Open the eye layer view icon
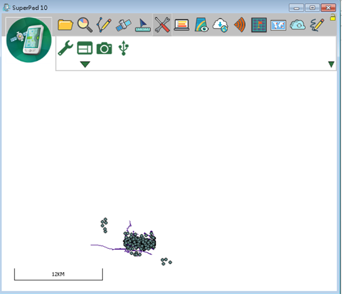Image resolution: width=342 pixels, height=294 pixels. pos(201,25)
